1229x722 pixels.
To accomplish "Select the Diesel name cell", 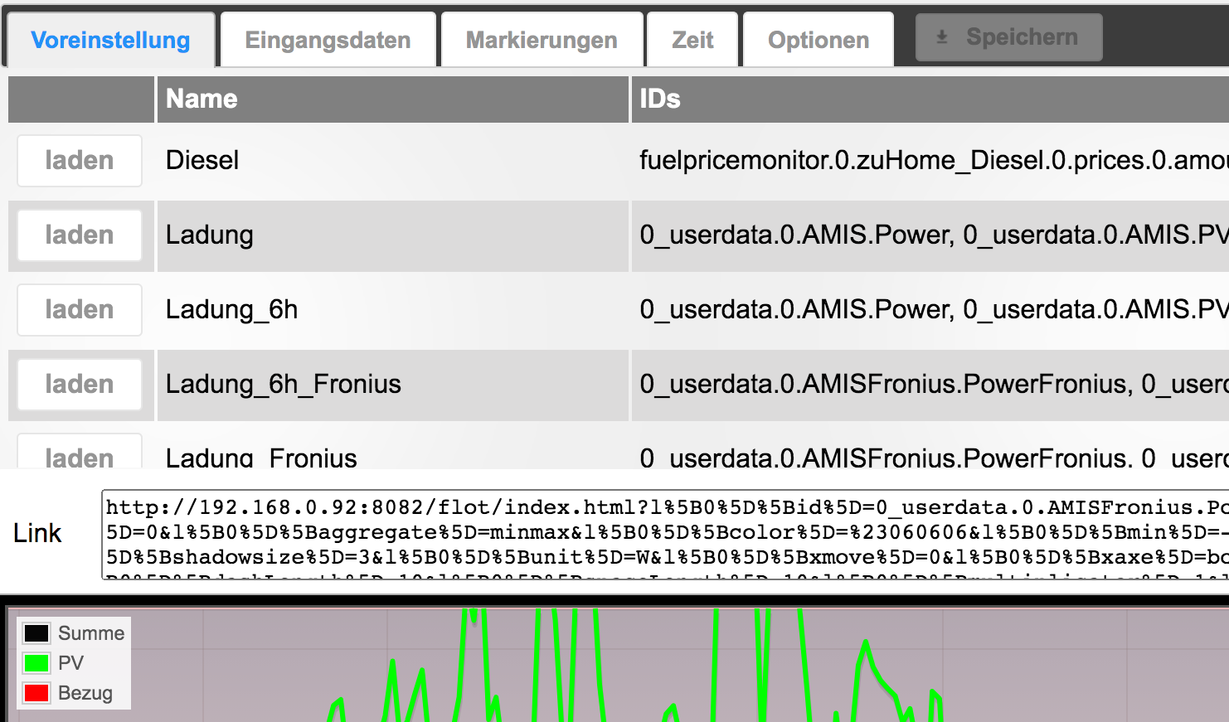I will 393,161.
